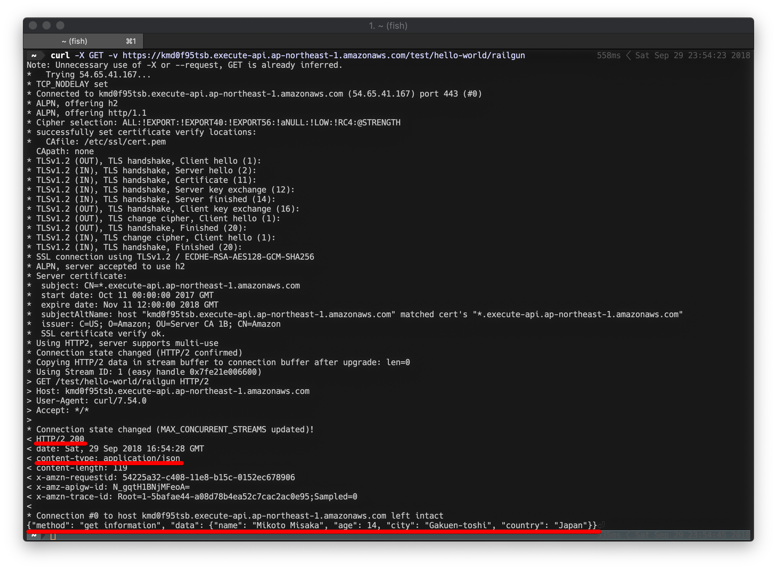Click the '558ms' timing at top right
Viewport: 777px width, 570px height.
coord(609,55)
